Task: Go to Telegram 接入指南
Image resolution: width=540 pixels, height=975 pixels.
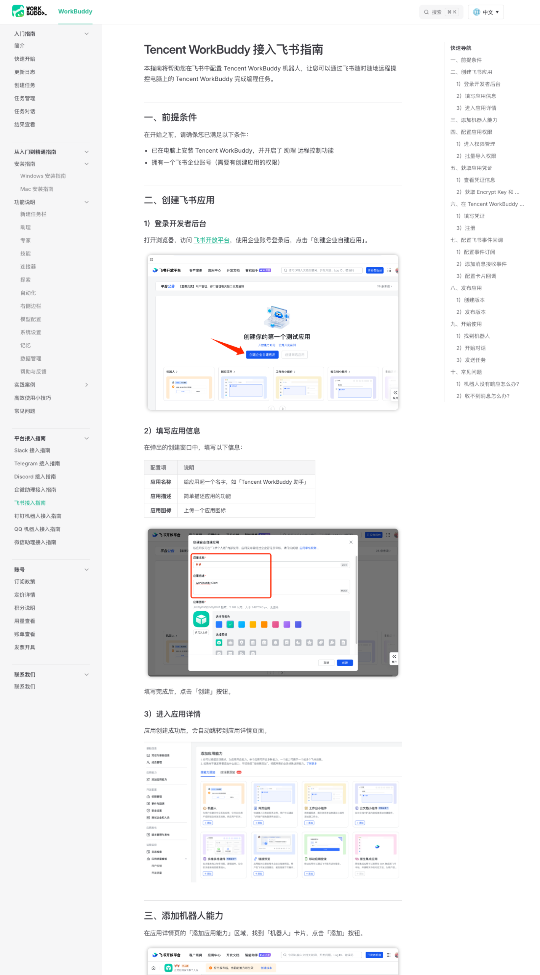Action: pos(37,464)
